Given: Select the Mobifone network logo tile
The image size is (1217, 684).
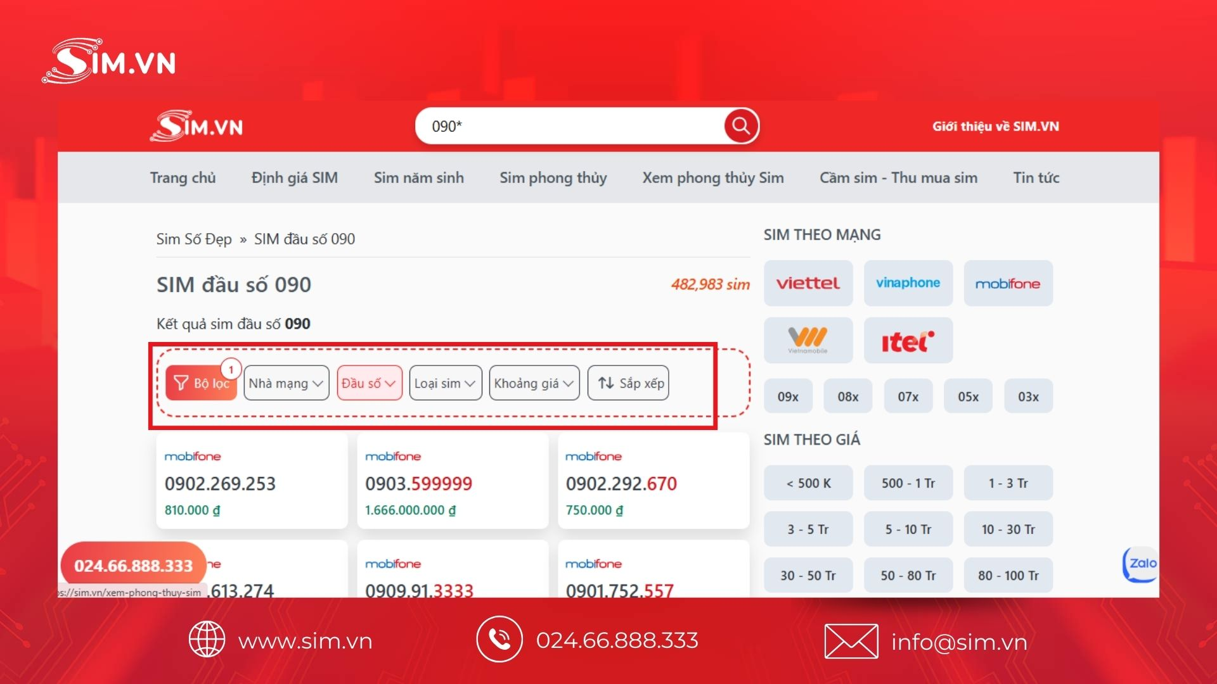Looking at the screenshot, I should click(1008, 283).
